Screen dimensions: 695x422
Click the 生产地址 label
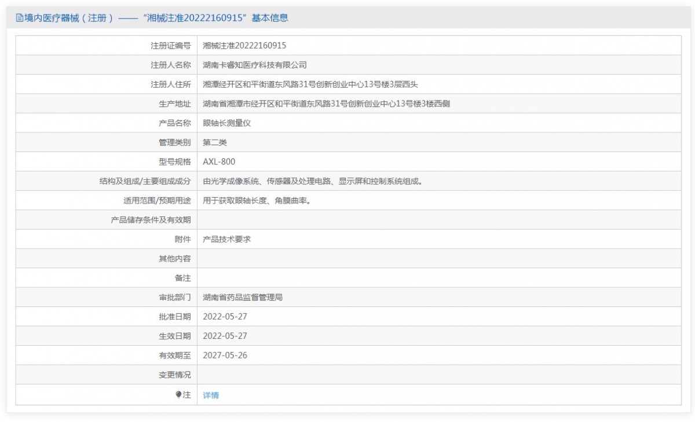(x=175, y=104)
